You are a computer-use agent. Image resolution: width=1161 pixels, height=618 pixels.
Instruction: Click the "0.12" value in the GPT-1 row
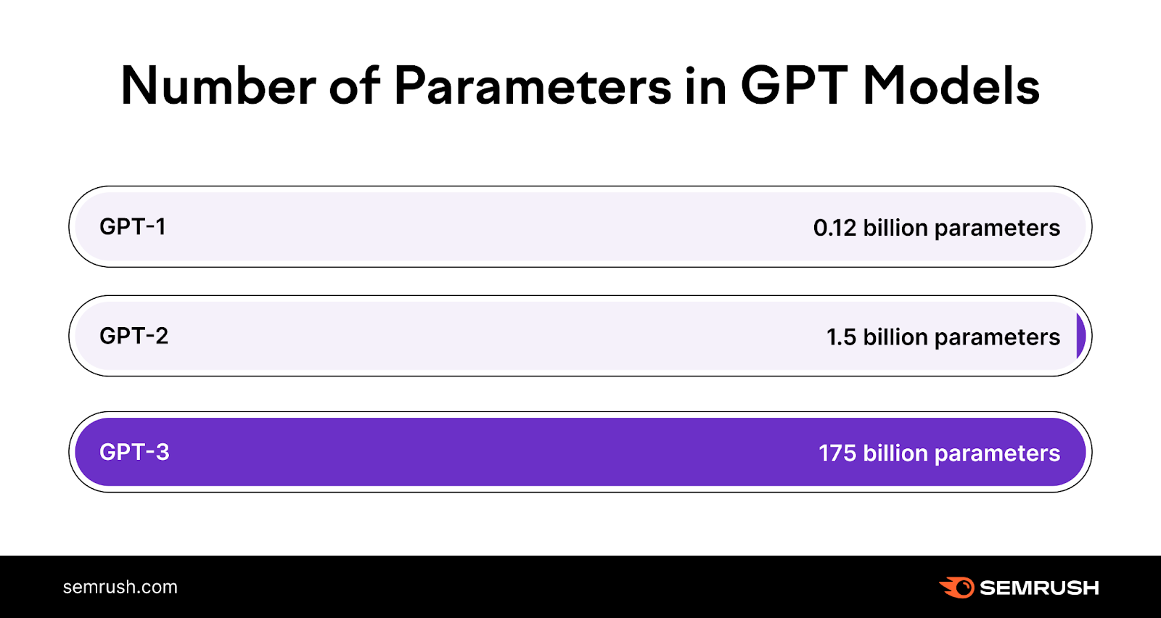tap(834, 228)
